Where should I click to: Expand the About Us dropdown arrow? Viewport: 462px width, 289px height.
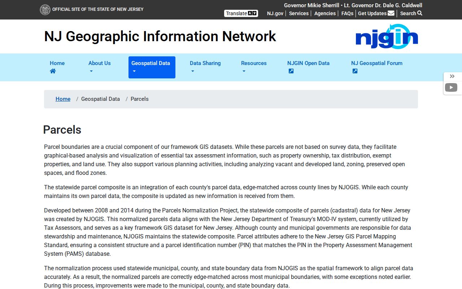click(x=91, y=71)
